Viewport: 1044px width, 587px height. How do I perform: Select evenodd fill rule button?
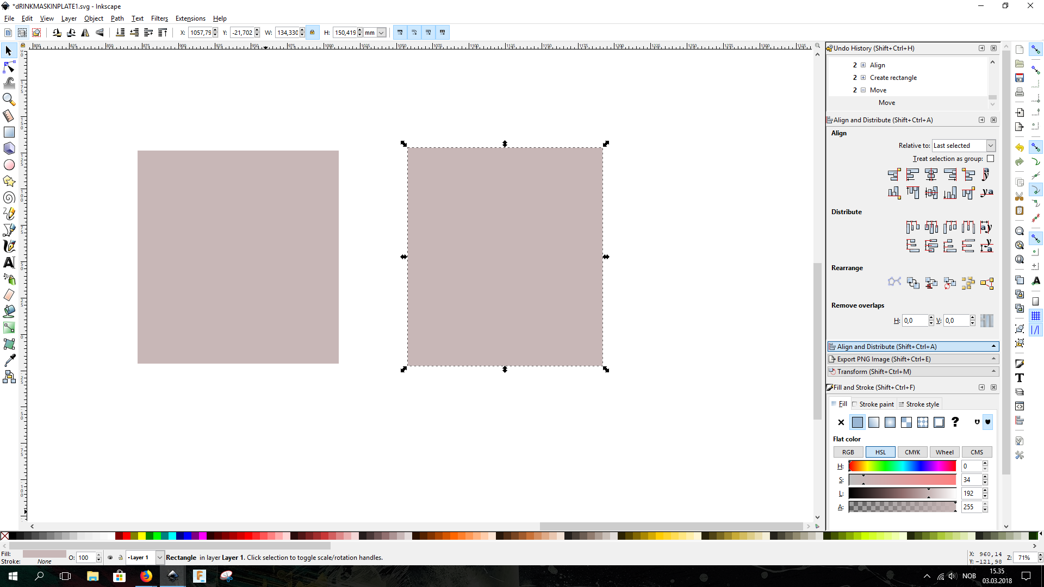click(977, 422)
